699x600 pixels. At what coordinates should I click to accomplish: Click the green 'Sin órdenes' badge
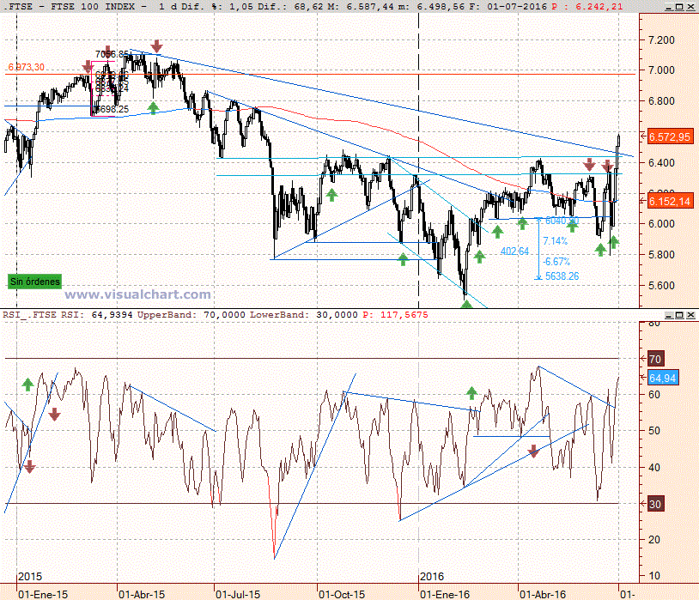34,282
